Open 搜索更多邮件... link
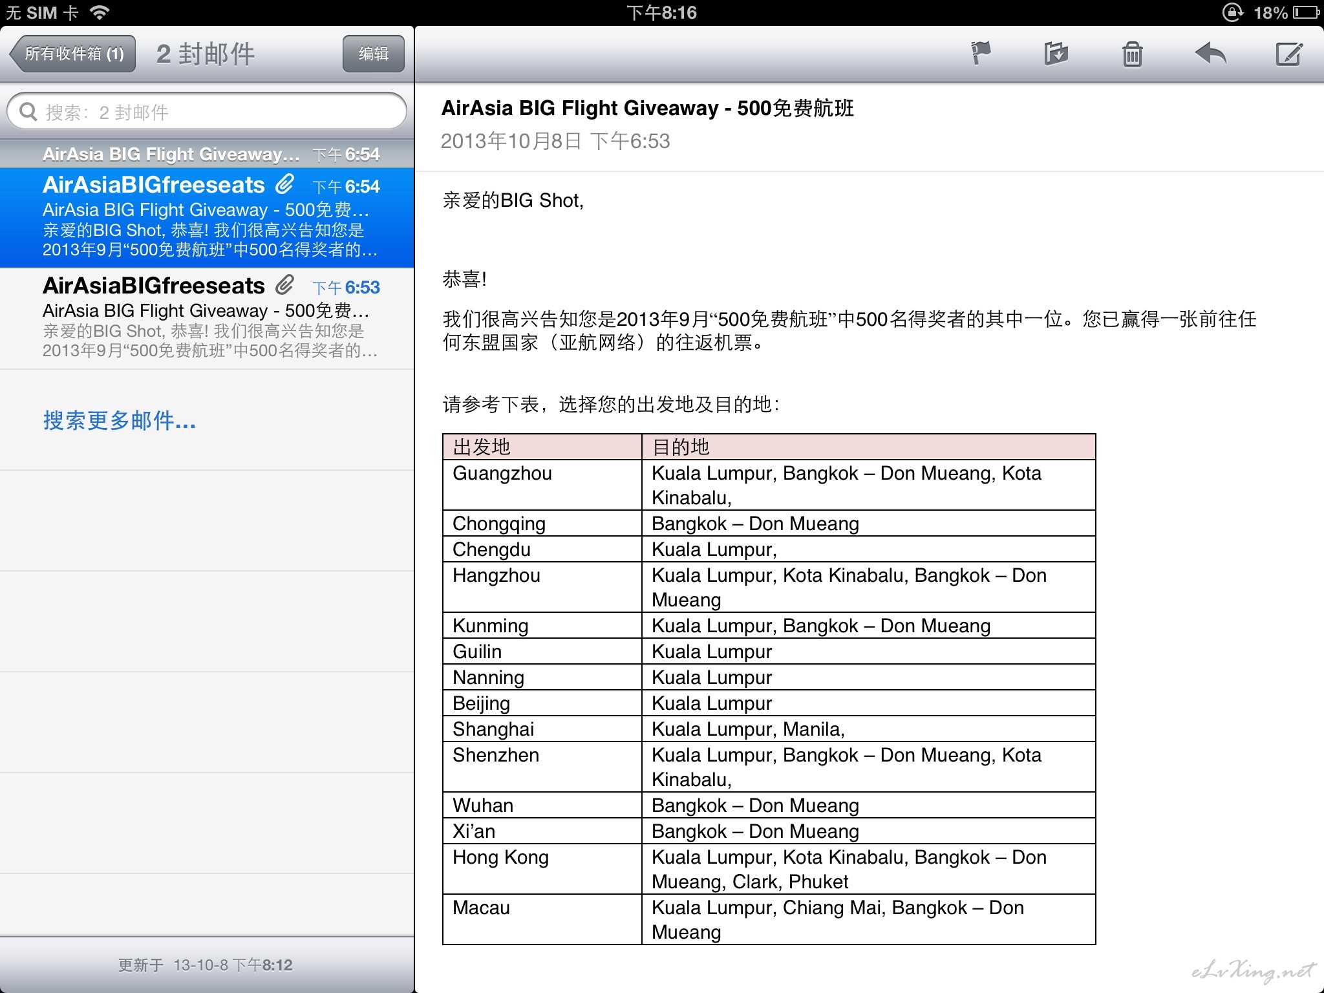This screenshot has height=993, width=1324. tap(120, 421)
